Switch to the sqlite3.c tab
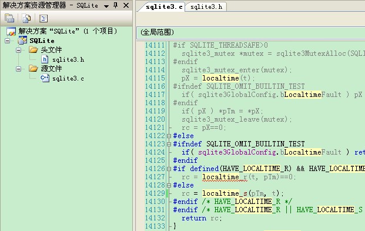 tap(164, 6)
